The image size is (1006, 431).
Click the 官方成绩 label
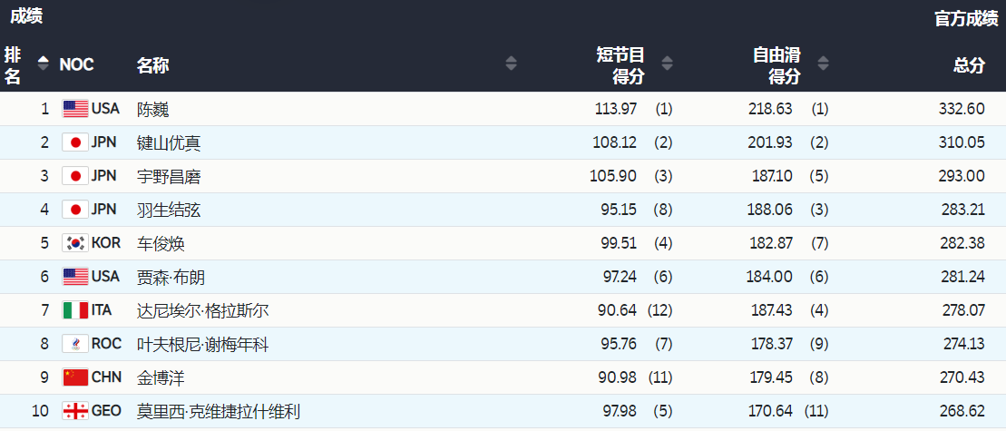(x=966, y=19)
